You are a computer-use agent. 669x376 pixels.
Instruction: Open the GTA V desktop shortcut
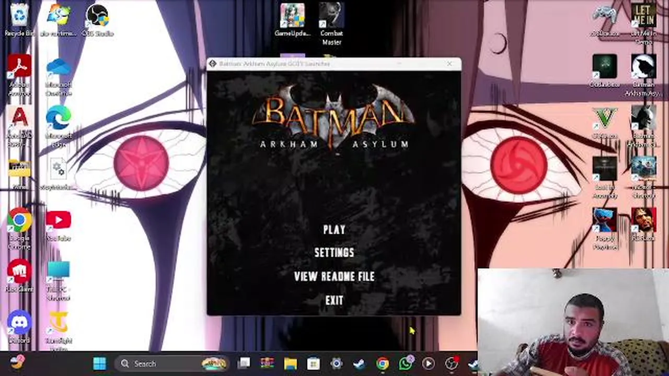pyautogui.click(x=605, y=123)
